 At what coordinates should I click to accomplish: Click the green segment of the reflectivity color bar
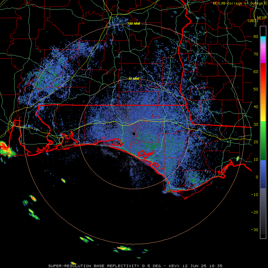coord(263,141)
